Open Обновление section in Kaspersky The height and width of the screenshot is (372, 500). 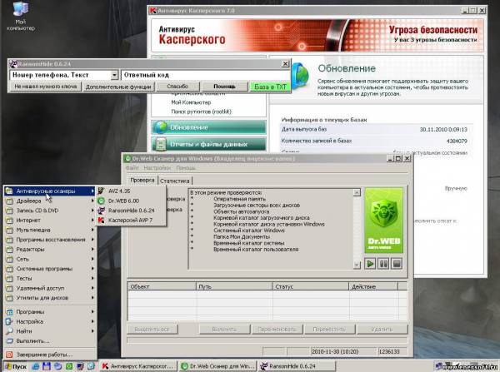pyautogui.click(x=208, y=127)
